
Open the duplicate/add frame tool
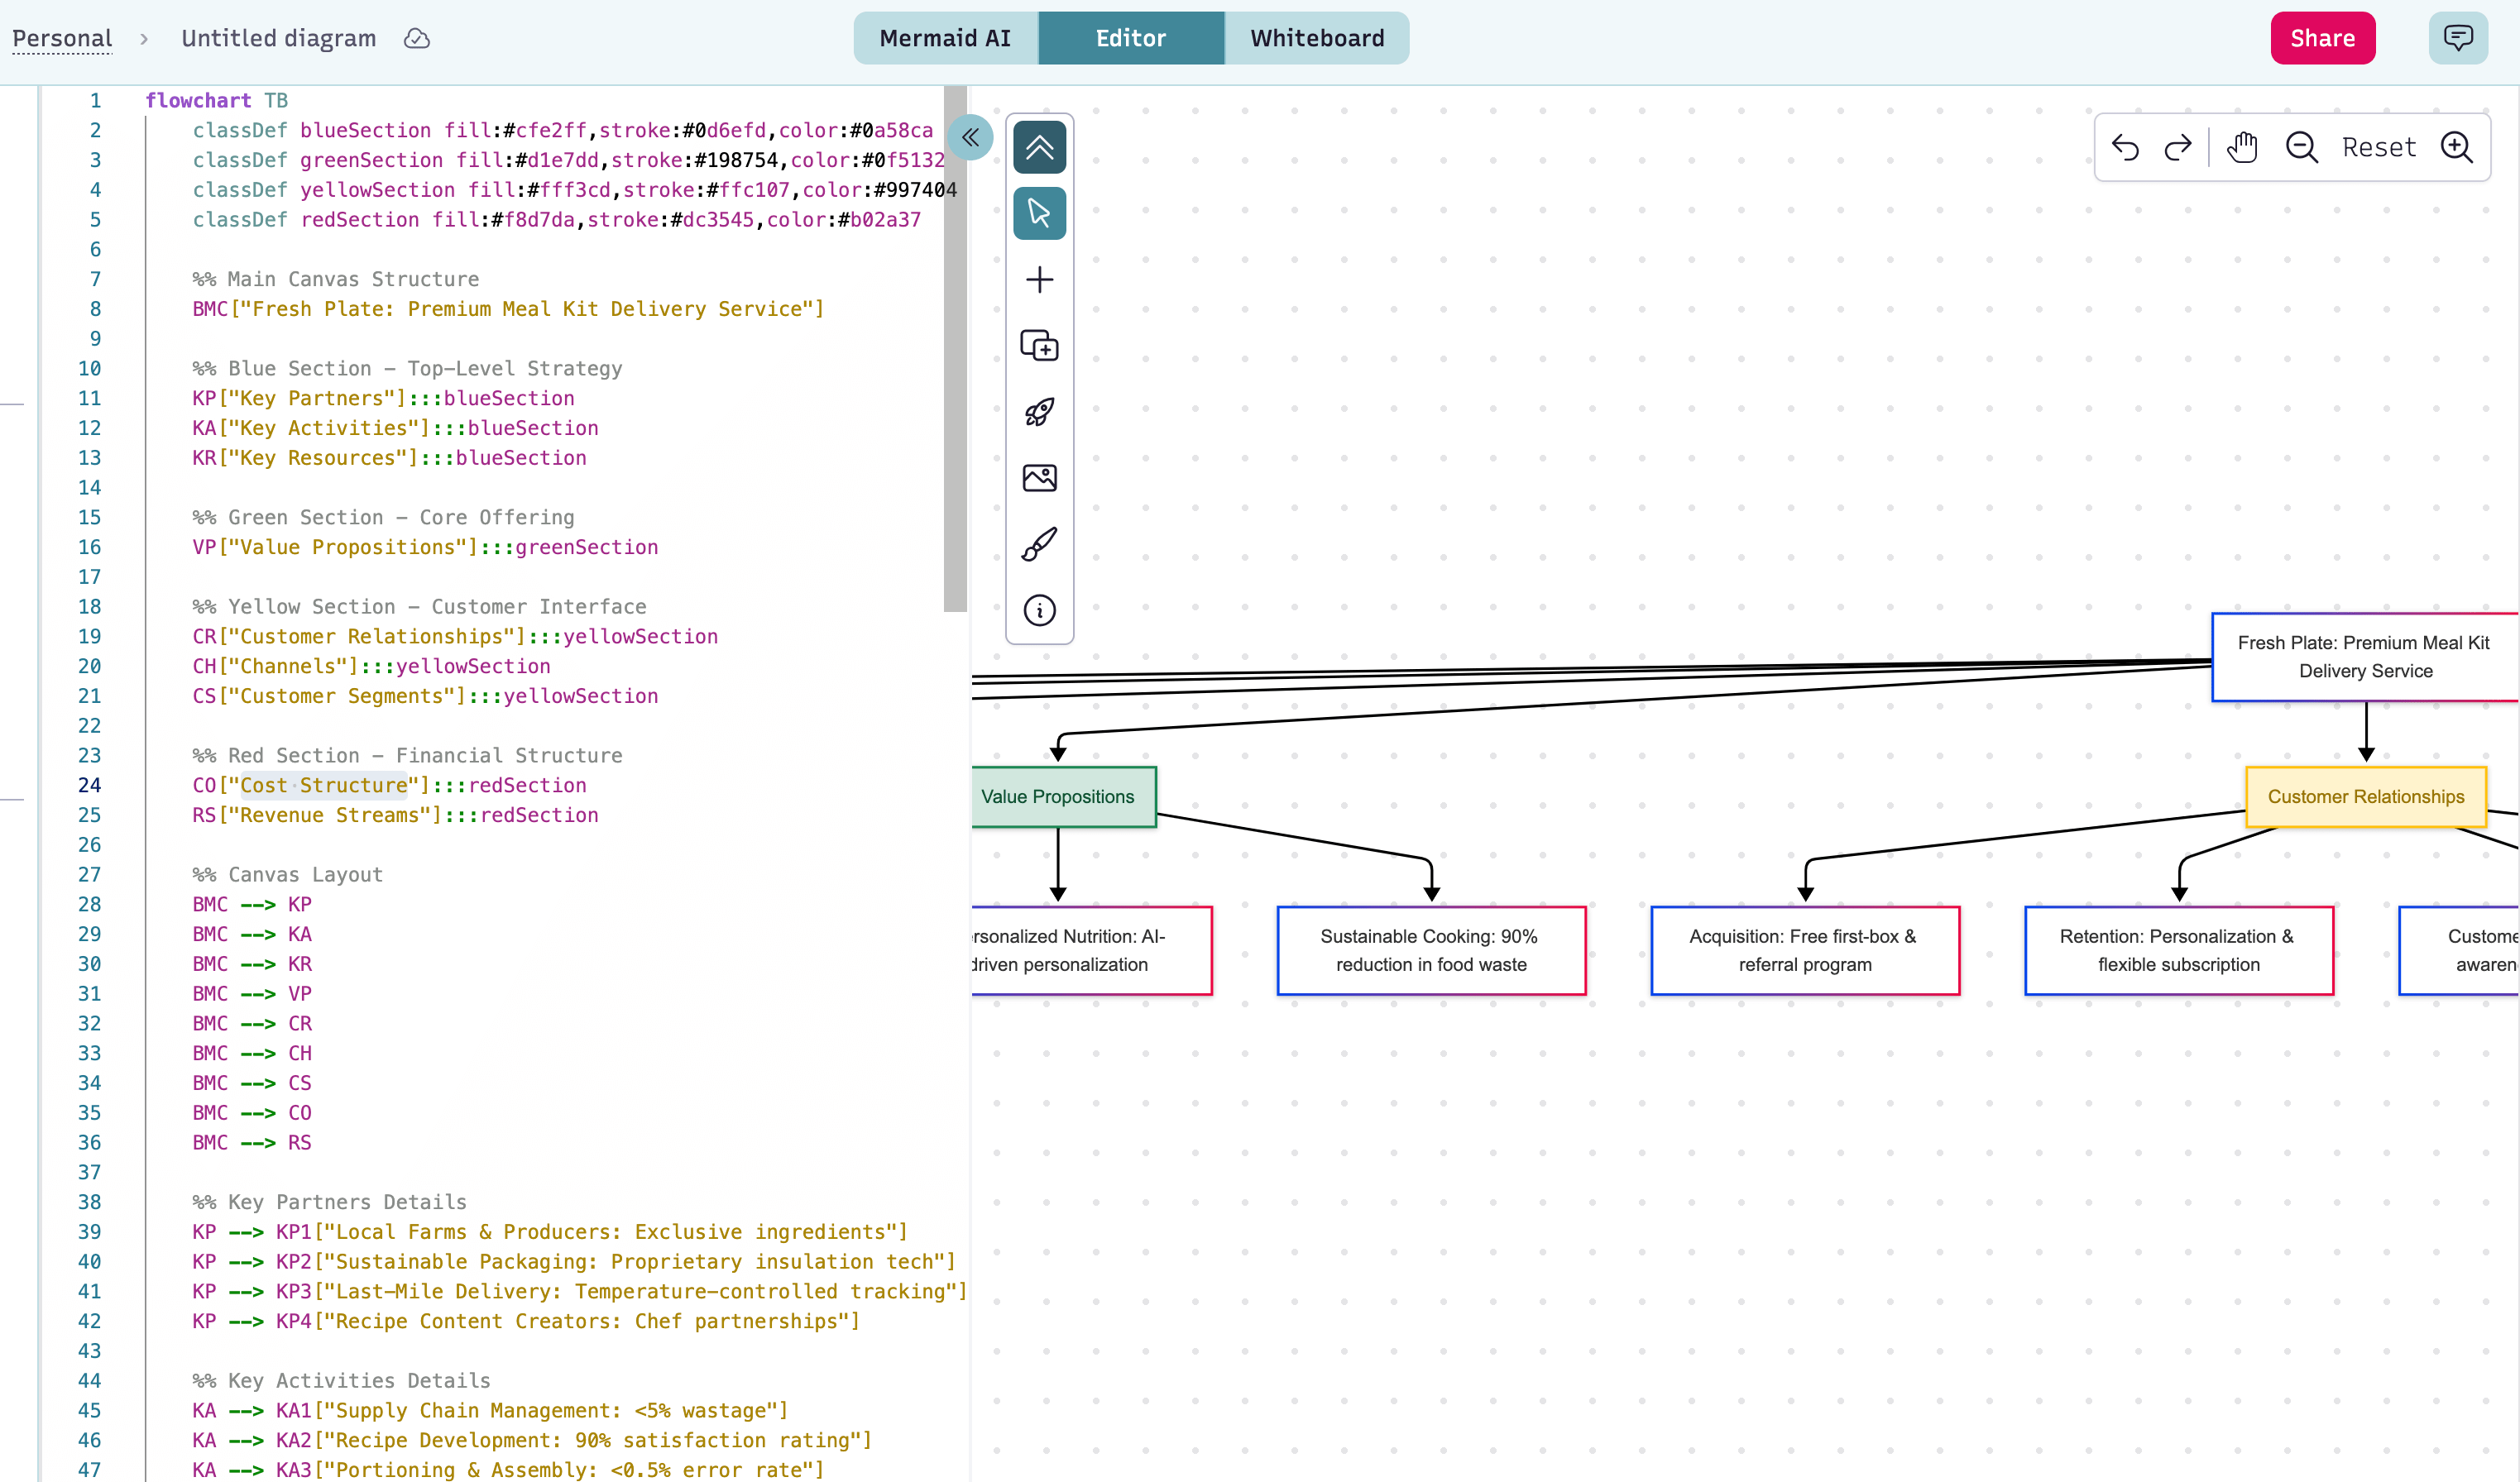click(x=1039, y=346)
